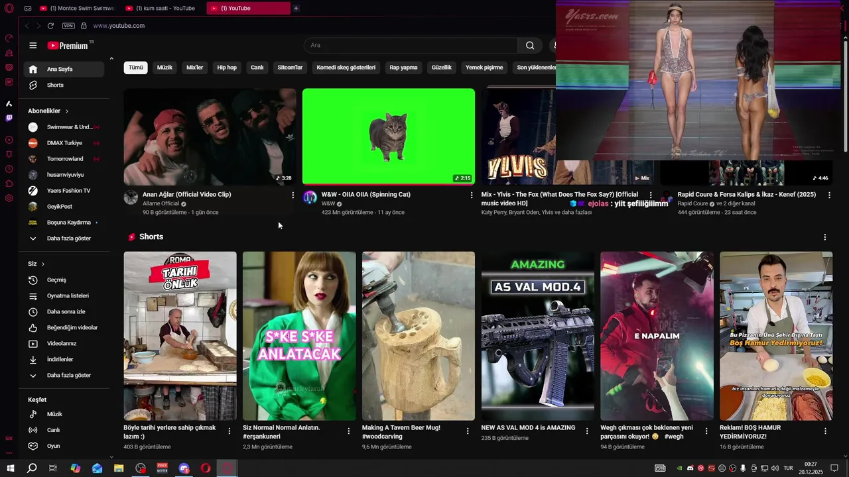Open options for Rapid Coure Kenef video

pos(829,195)
